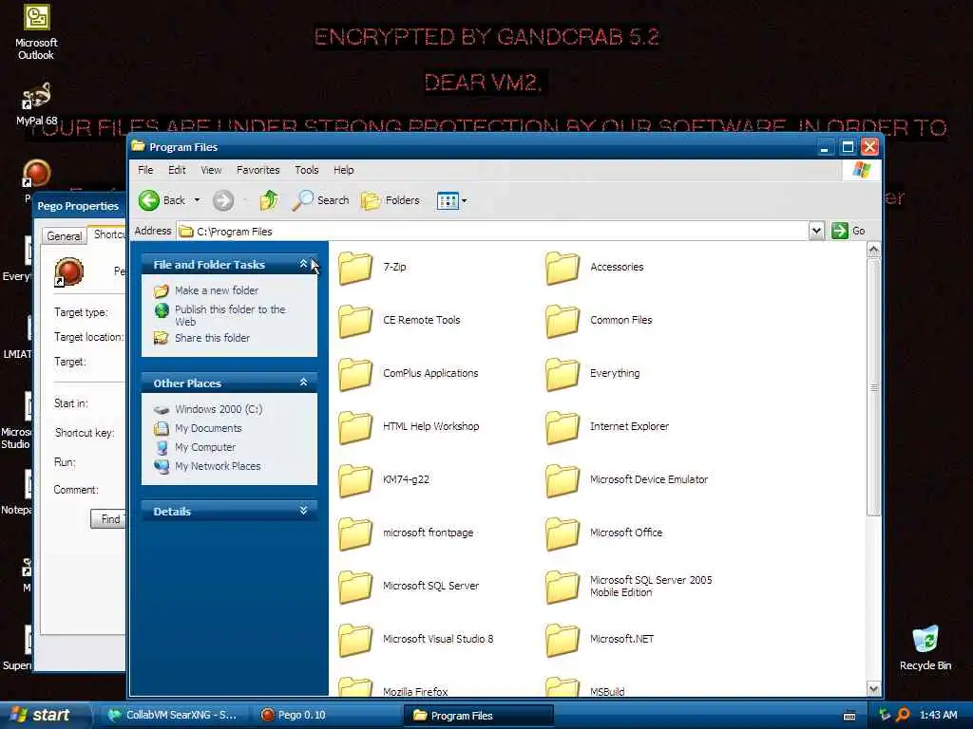Open the Edit menu
973x729 pixels.
click(x=177, y=170)
